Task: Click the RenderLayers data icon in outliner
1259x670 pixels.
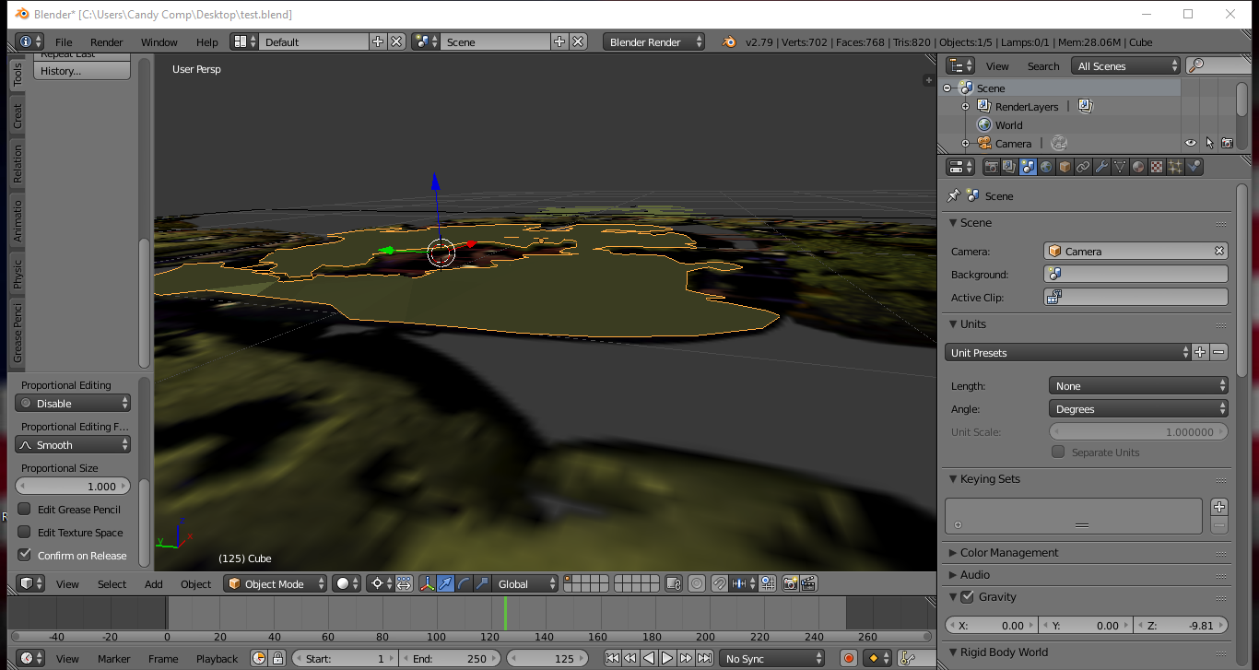Action: pos(1085,106)
